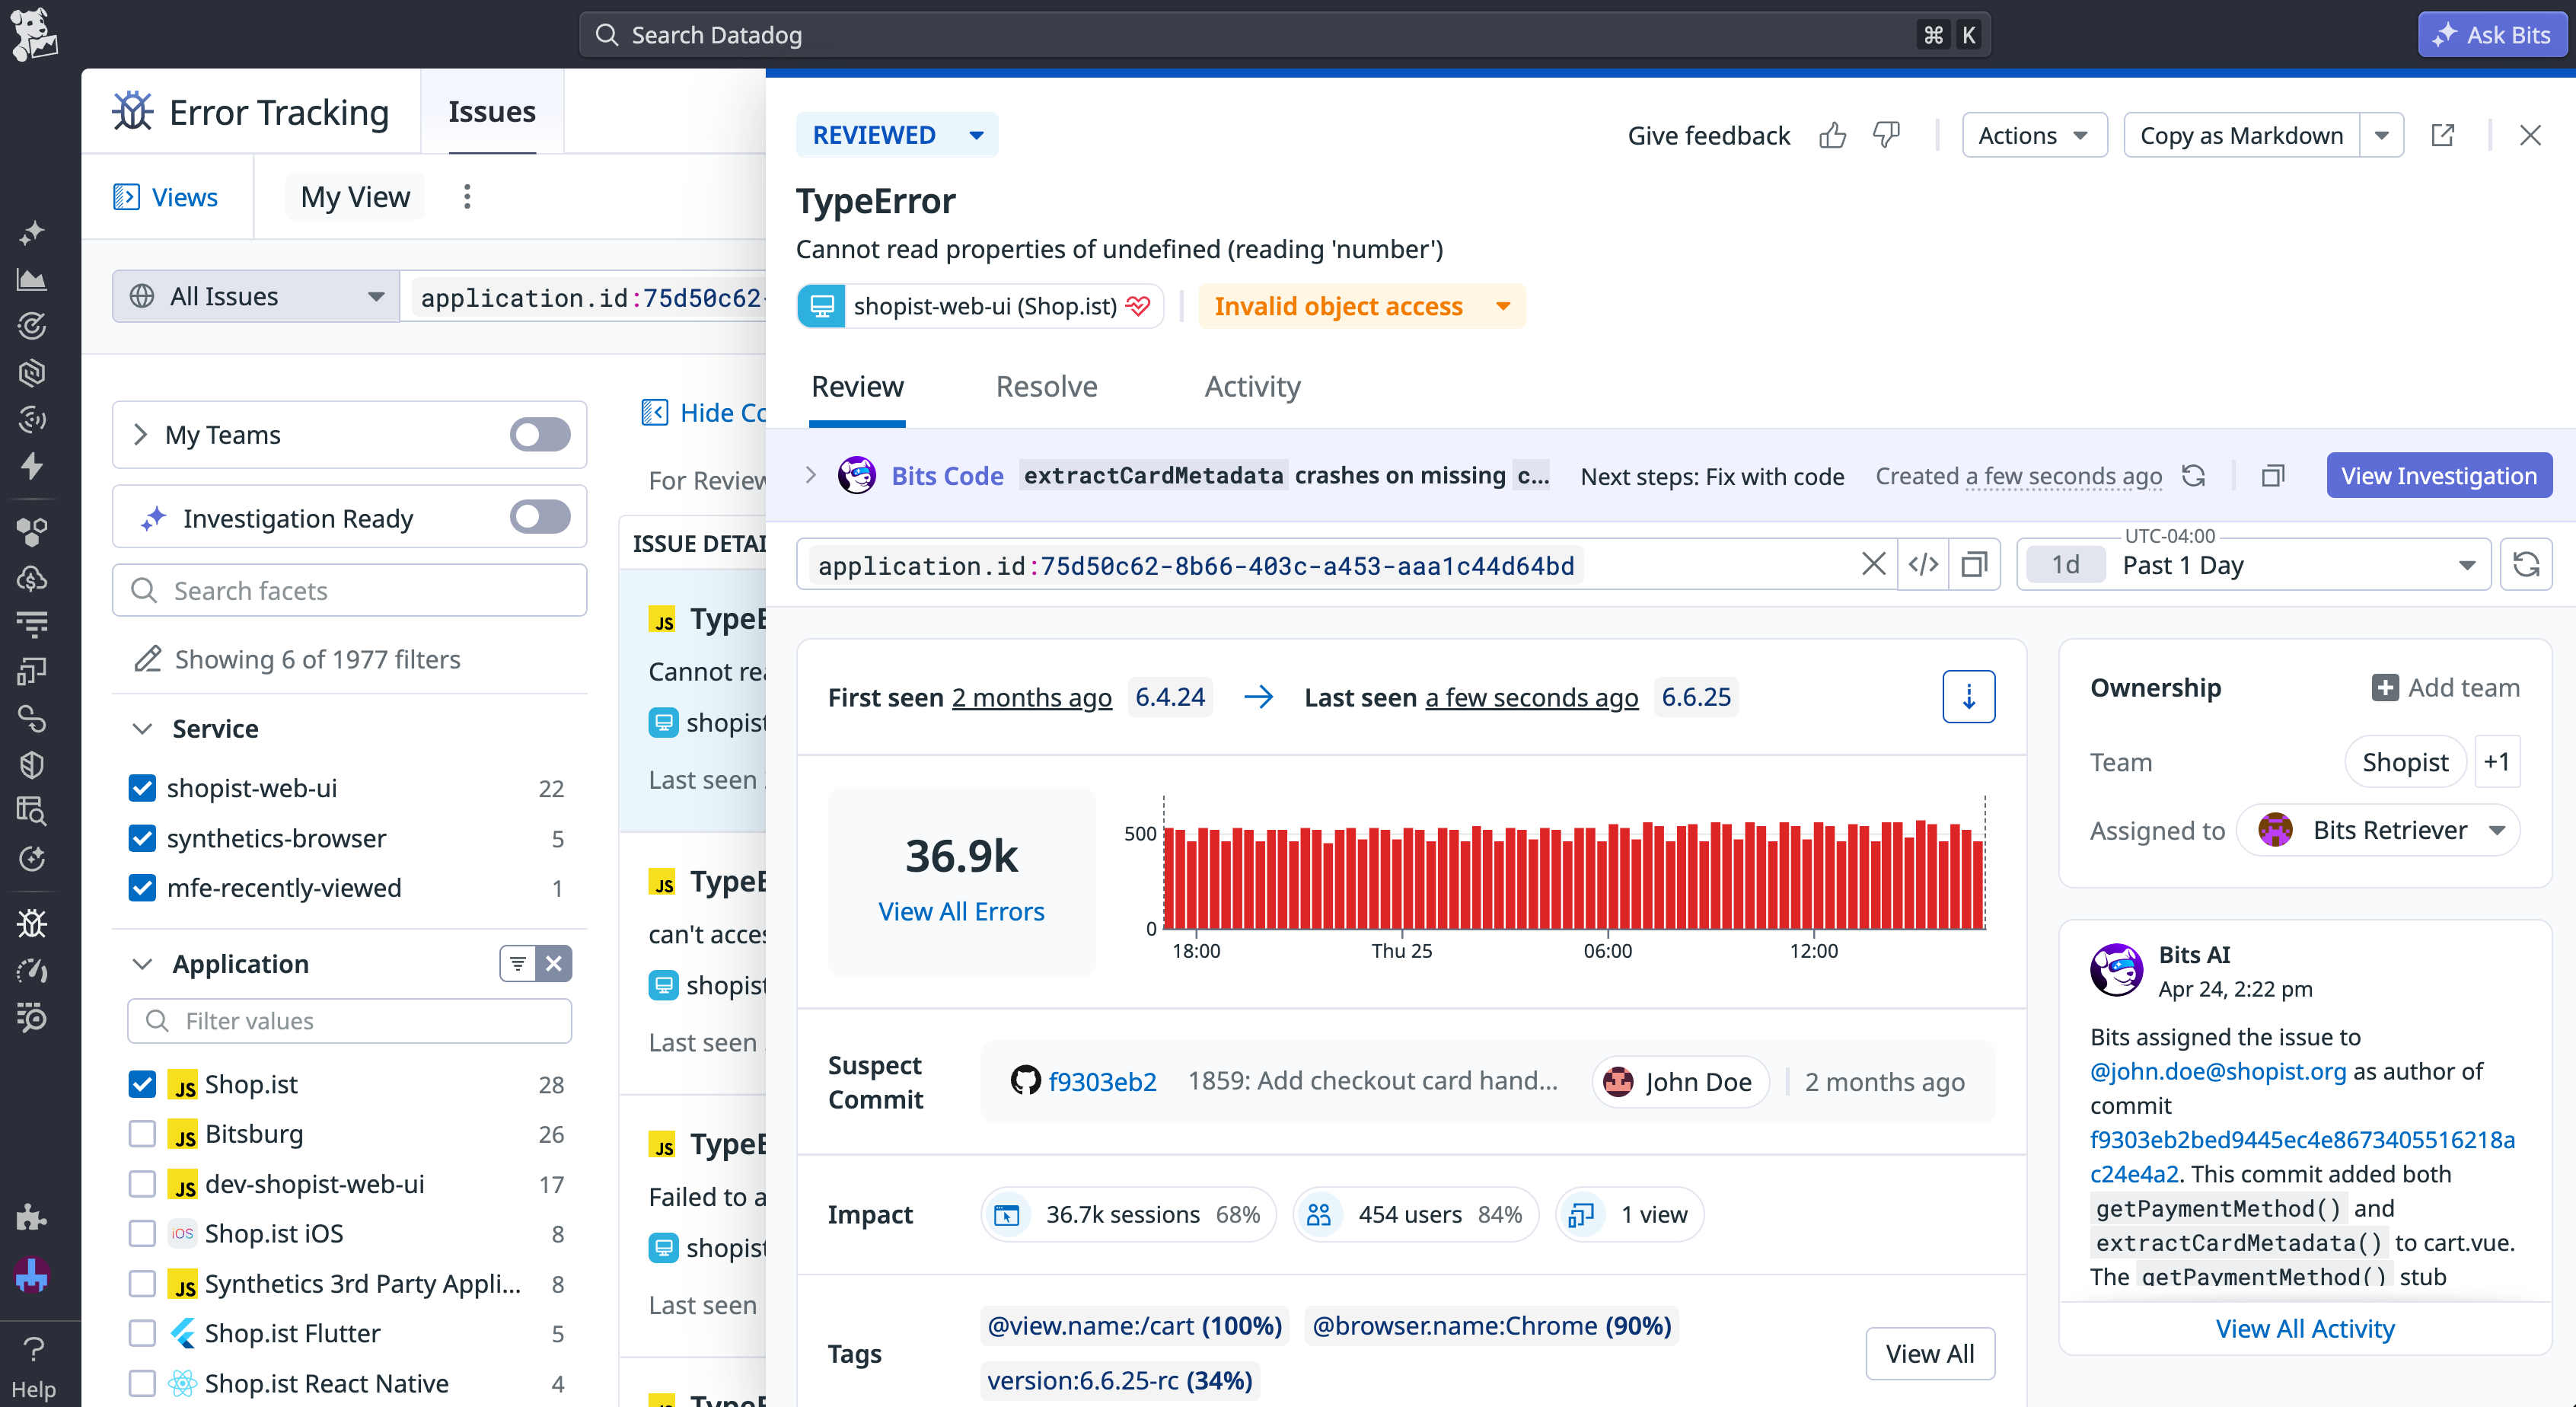Click the Search facets field
Viewport: 2576px width, 1407px height.
(x=349, y=591)
